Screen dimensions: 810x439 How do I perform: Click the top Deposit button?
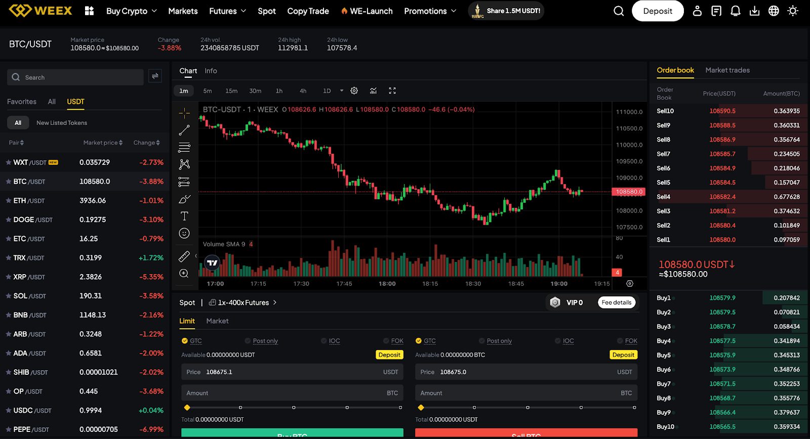tap(658, 11)
